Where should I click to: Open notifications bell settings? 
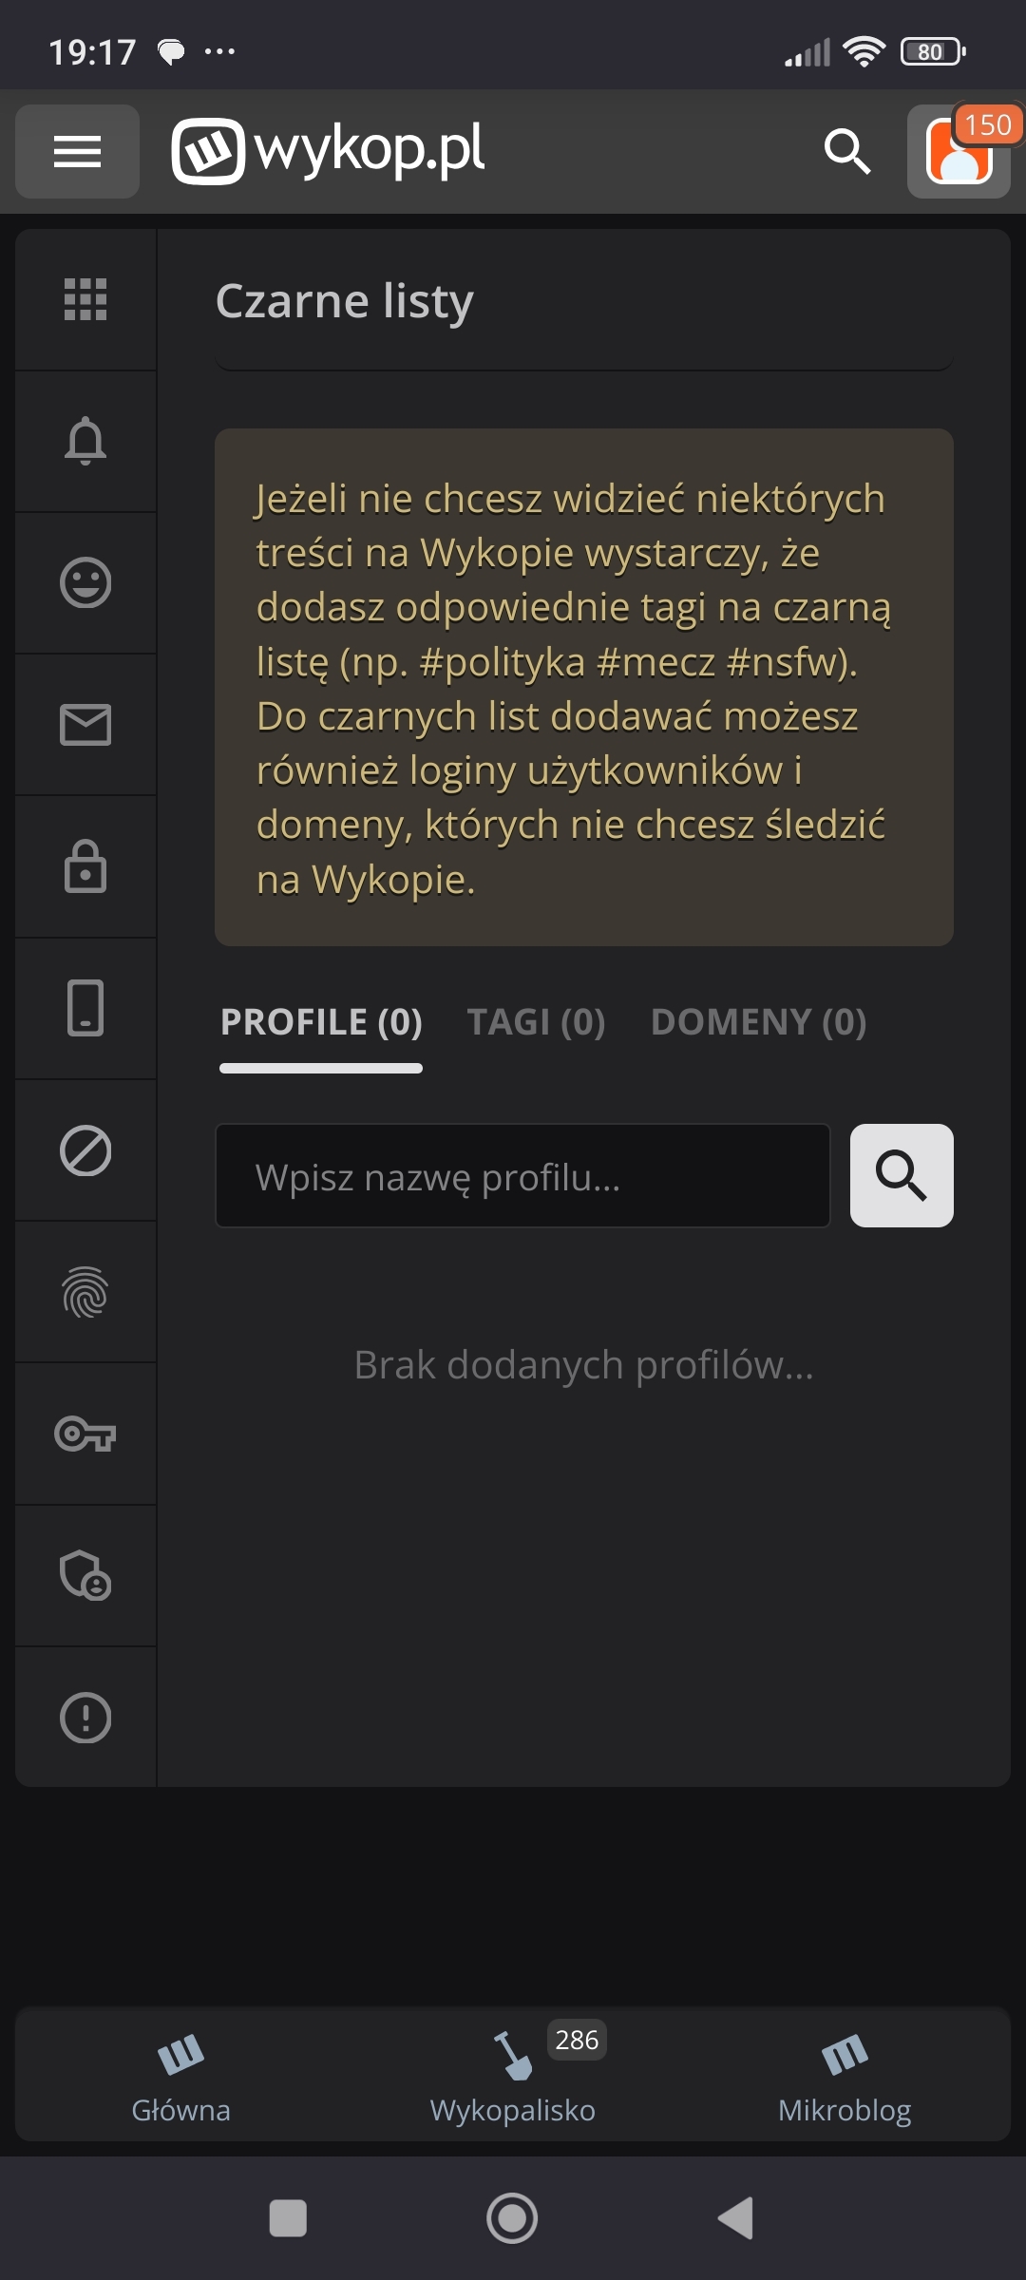tap(85, 441)
